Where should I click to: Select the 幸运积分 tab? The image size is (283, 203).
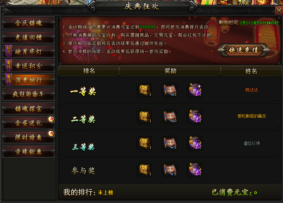pyautogui.click(x=29, y=66)
